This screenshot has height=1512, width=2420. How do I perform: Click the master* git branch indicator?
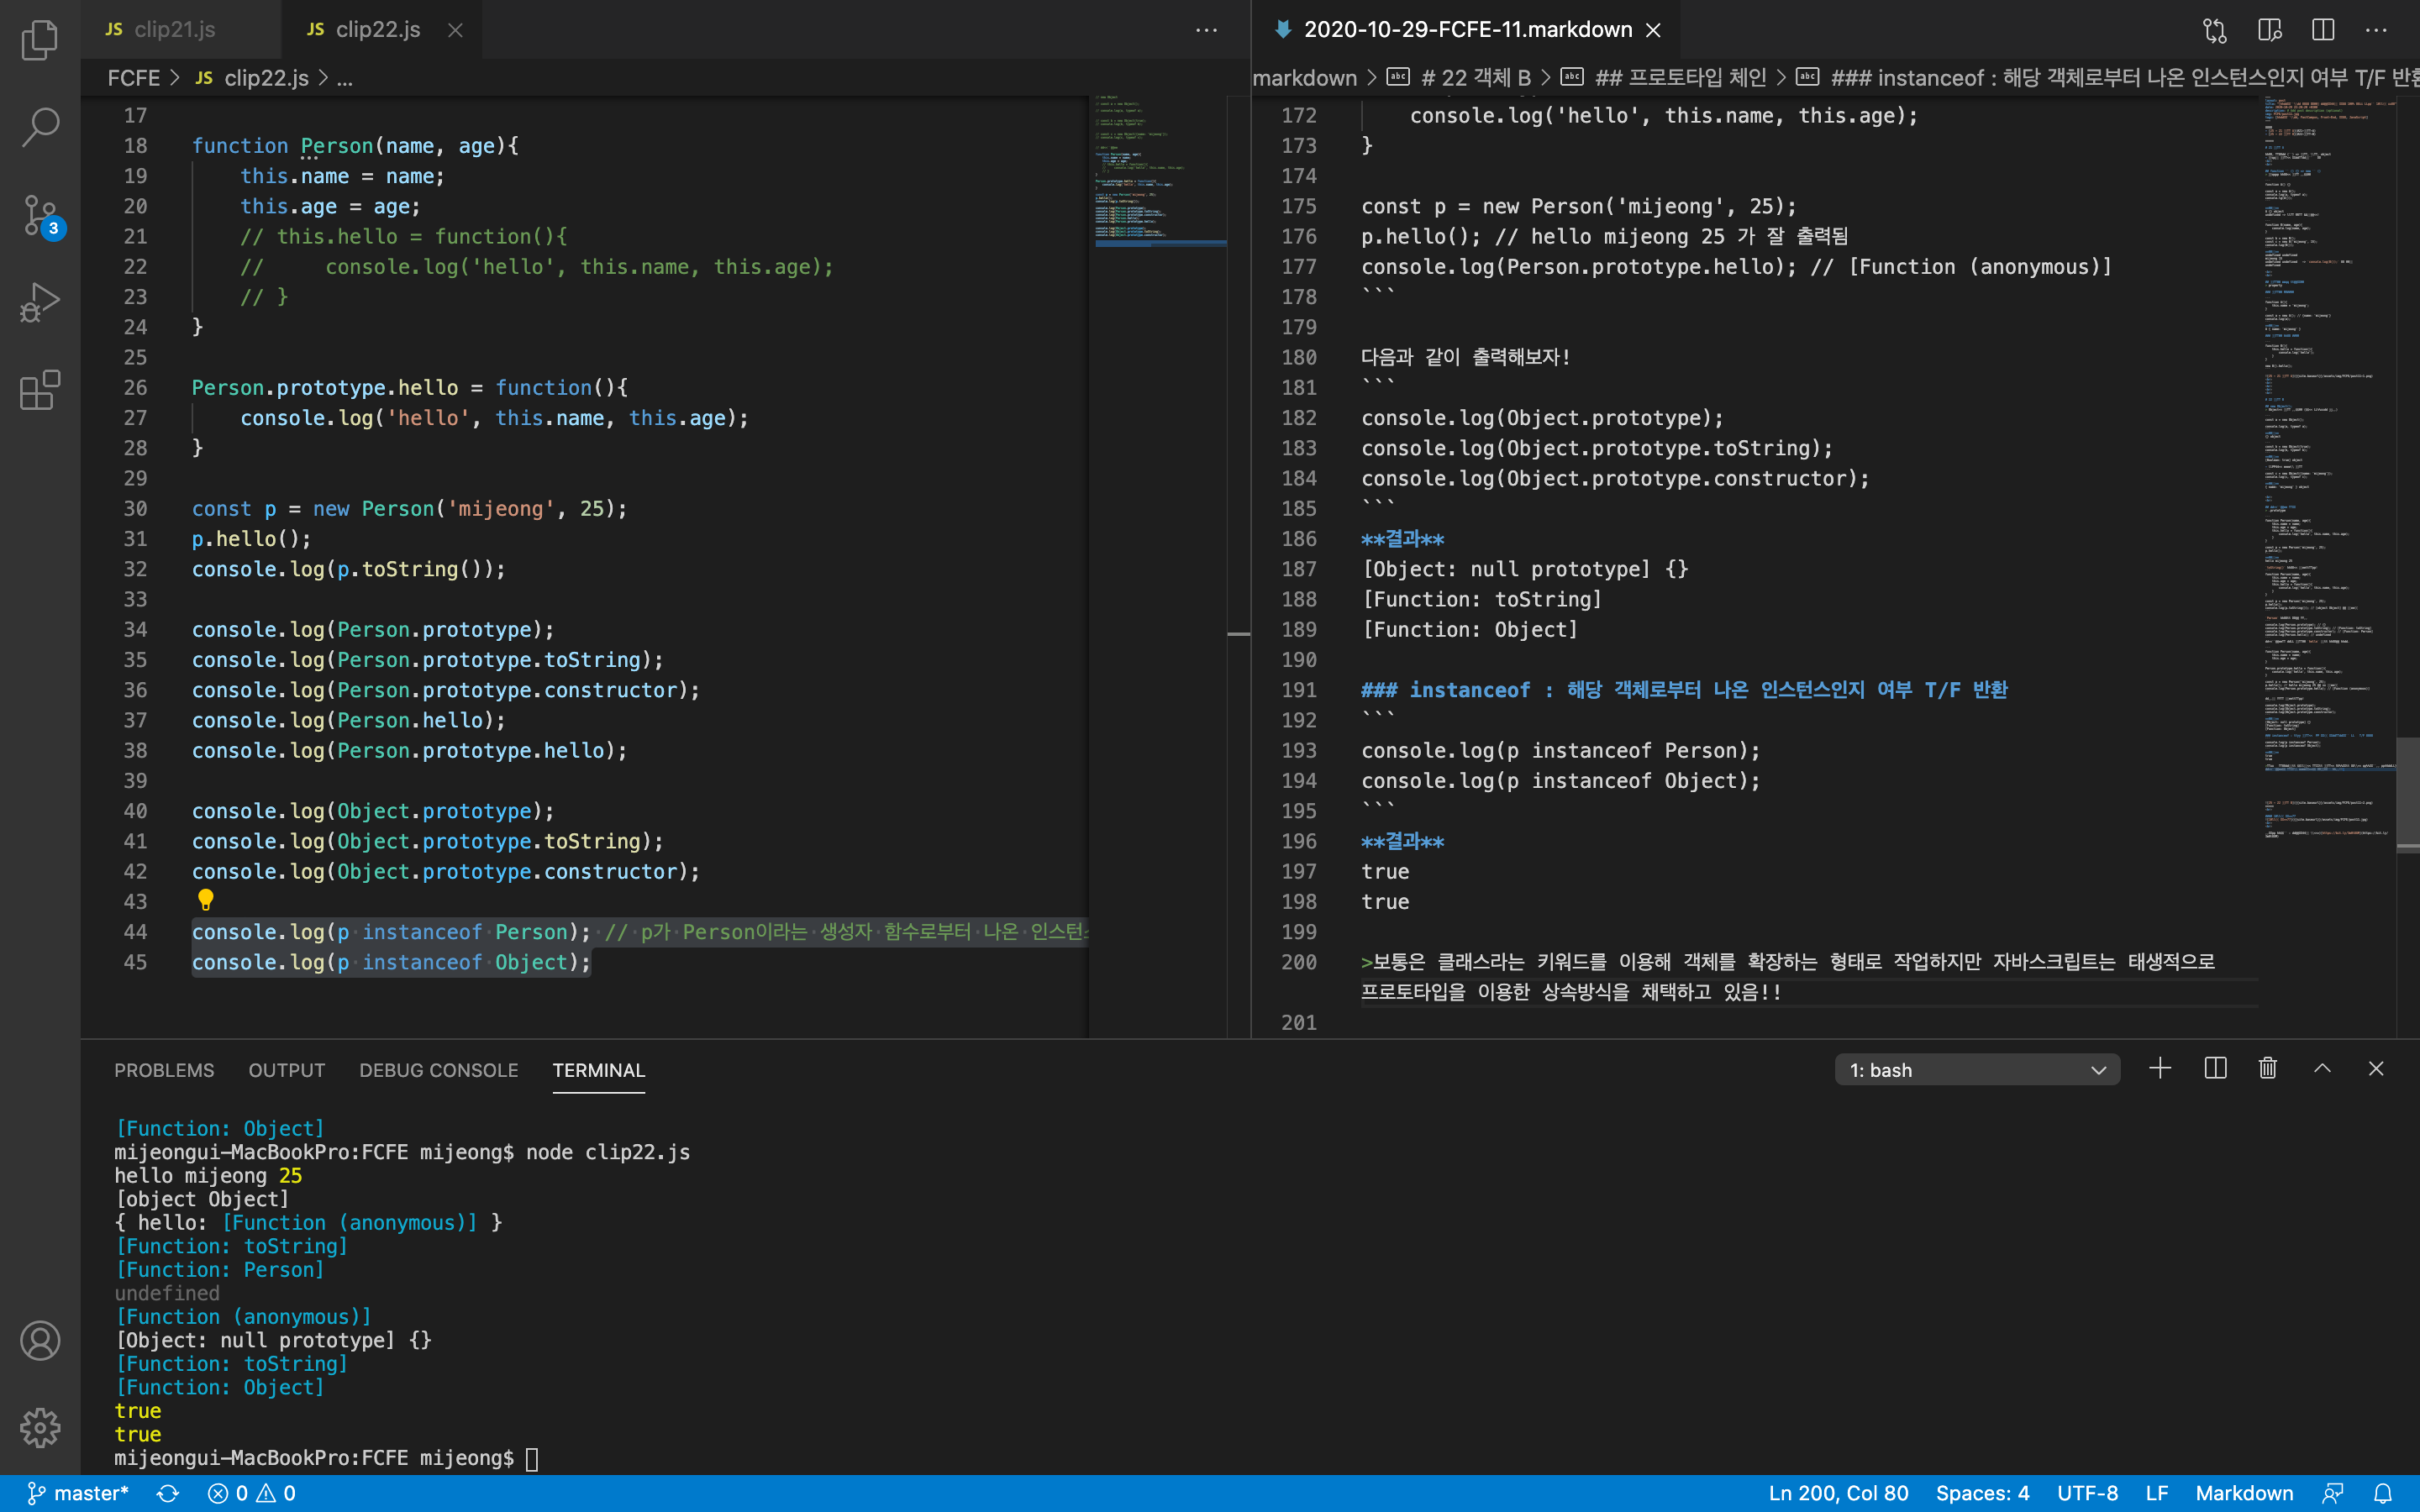point(78,1493)
